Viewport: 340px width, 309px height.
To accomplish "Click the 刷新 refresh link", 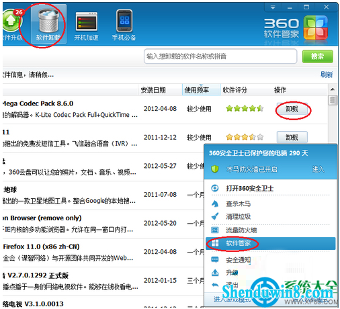I will (327, 75).
